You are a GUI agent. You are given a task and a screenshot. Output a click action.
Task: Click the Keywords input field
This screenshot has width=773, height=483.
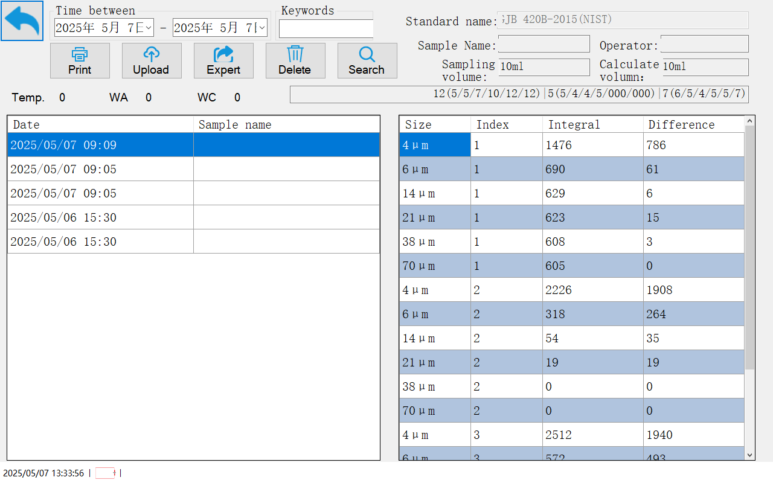tap(326, 28)
